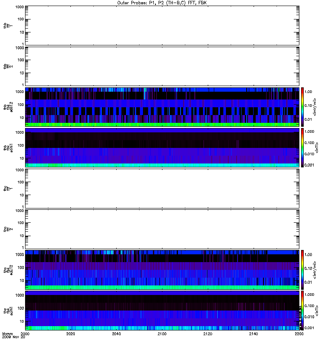Click the y-axis label of thb fff 1 panel
Image resolution: width=324 pixels, height=346 pixels.
(x=8, y=26)
